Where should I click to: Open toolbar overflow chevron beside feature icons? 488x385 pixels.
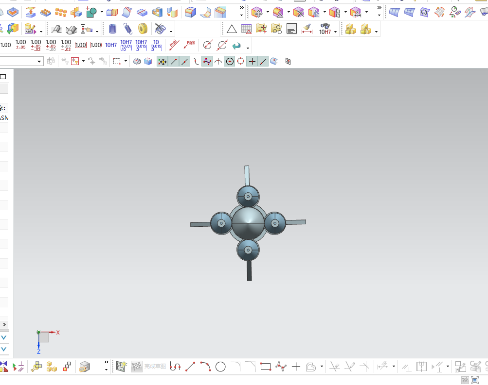click(x=241, y=8)
